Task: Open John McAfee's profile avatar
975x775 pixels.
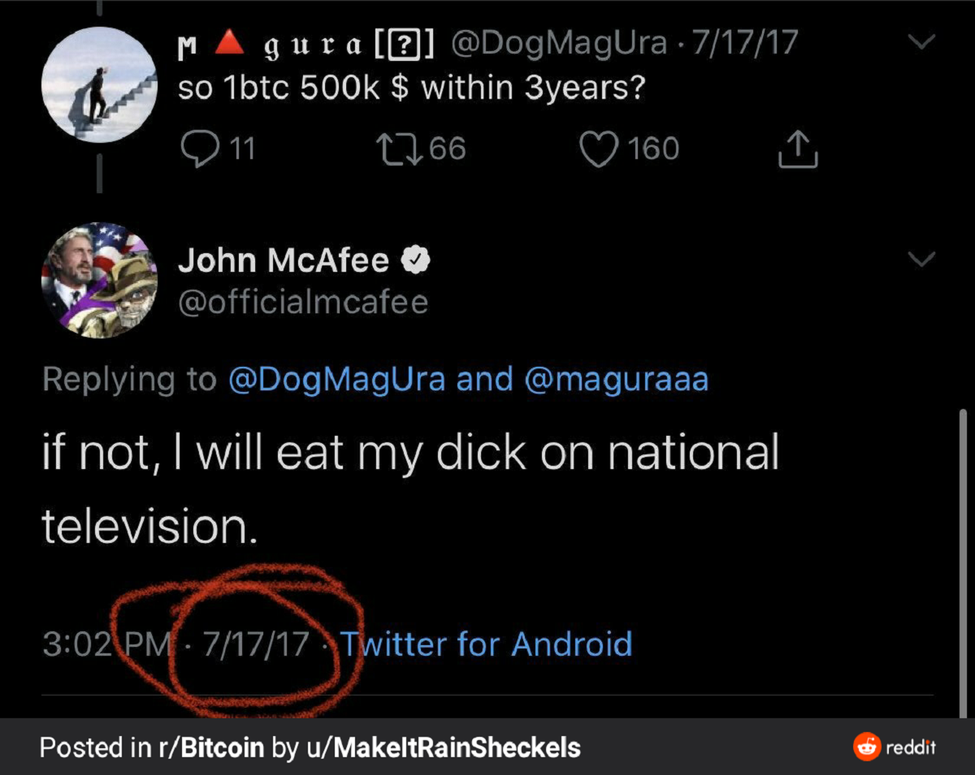Action: click(98, 280)
